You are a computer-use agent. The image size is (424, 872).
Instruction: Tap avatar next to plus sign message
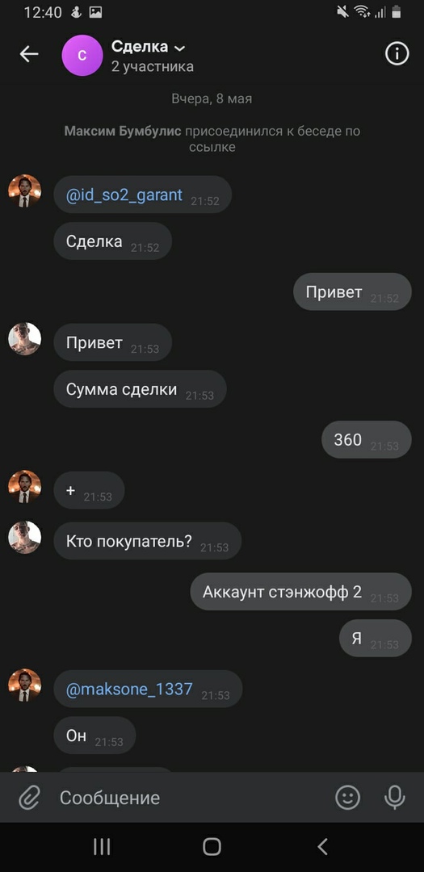(24, 487)
